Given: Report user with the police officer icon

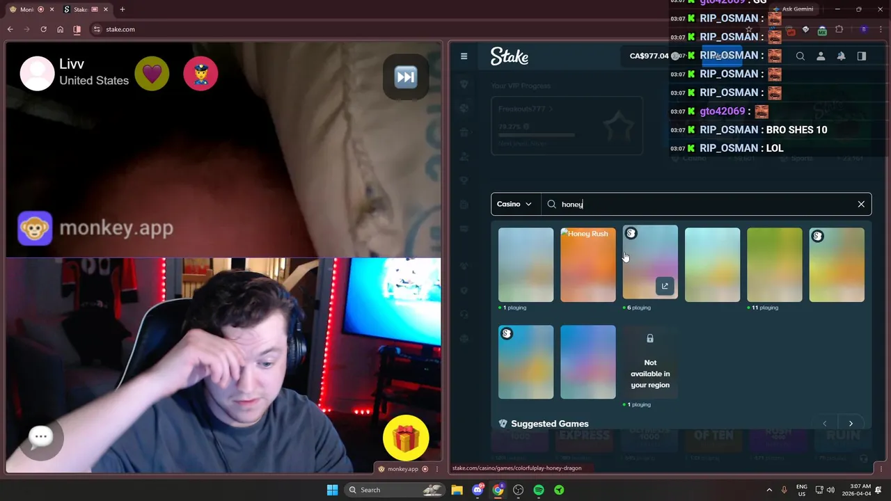Looking at the screenshot, I should pos(200,74).
